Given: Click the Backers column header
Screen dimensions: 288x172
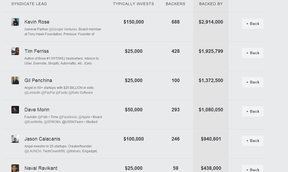Looking at the screenshot, I should click(x=176, y=4).
